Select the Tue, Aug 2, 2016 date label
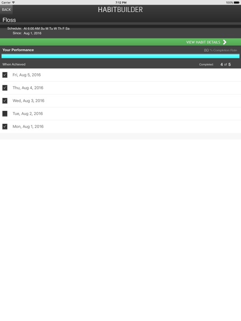Viewport: 241px width, 321px height. click(x=28, y=114)
